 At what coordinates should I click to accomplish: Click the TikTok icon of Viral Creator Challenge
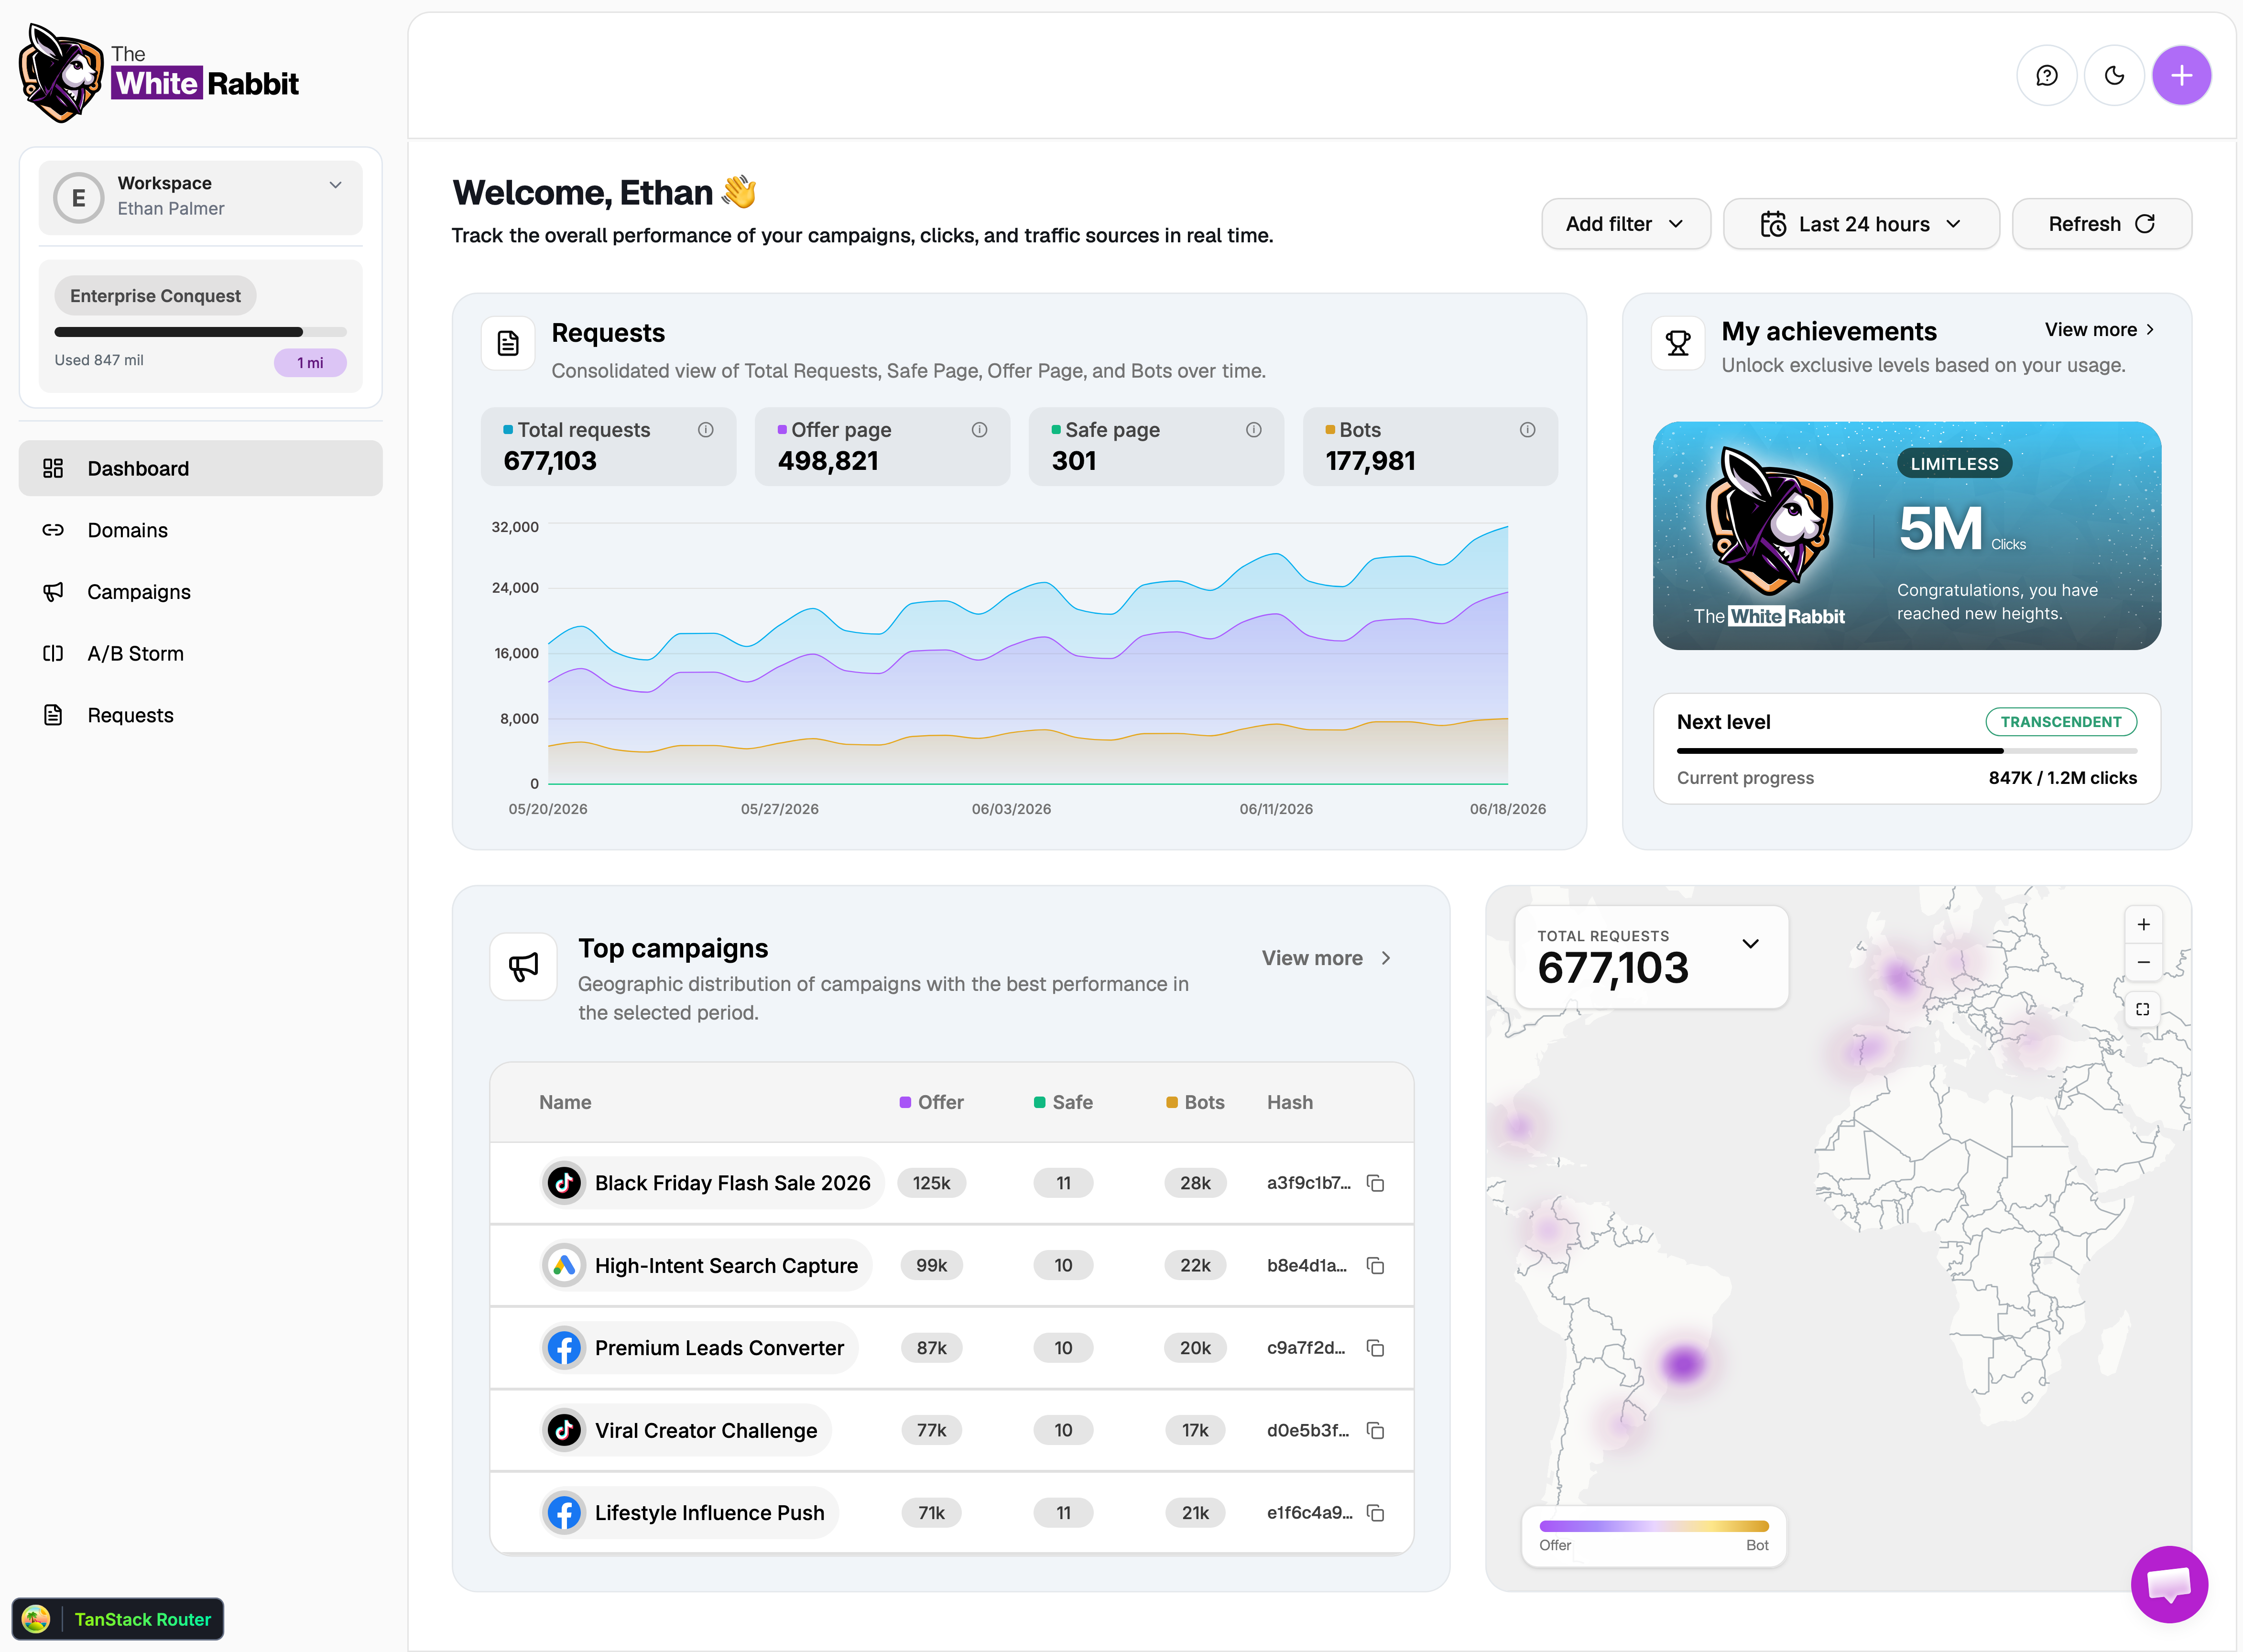click(x=564, y=1431)
